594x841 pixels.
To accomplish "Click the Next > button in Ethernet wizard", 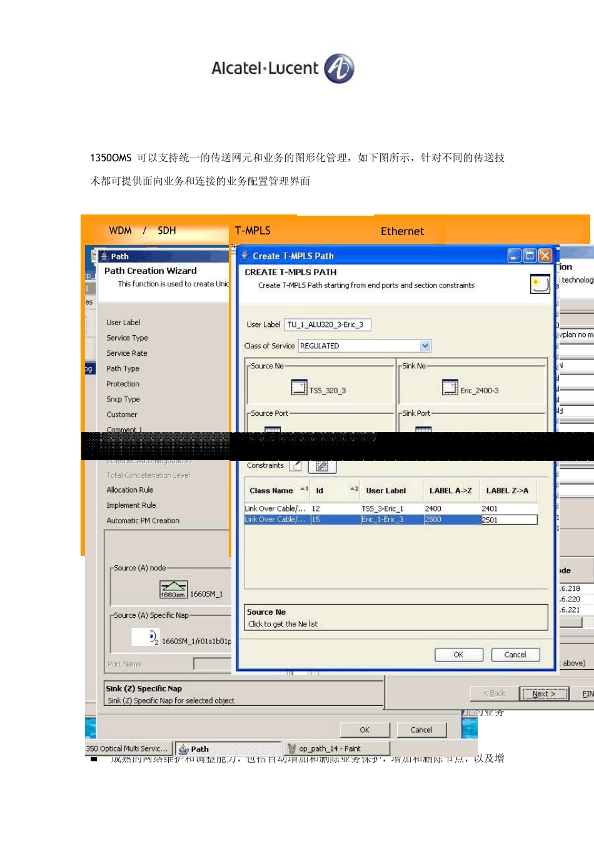I will [x=544, y=693].
